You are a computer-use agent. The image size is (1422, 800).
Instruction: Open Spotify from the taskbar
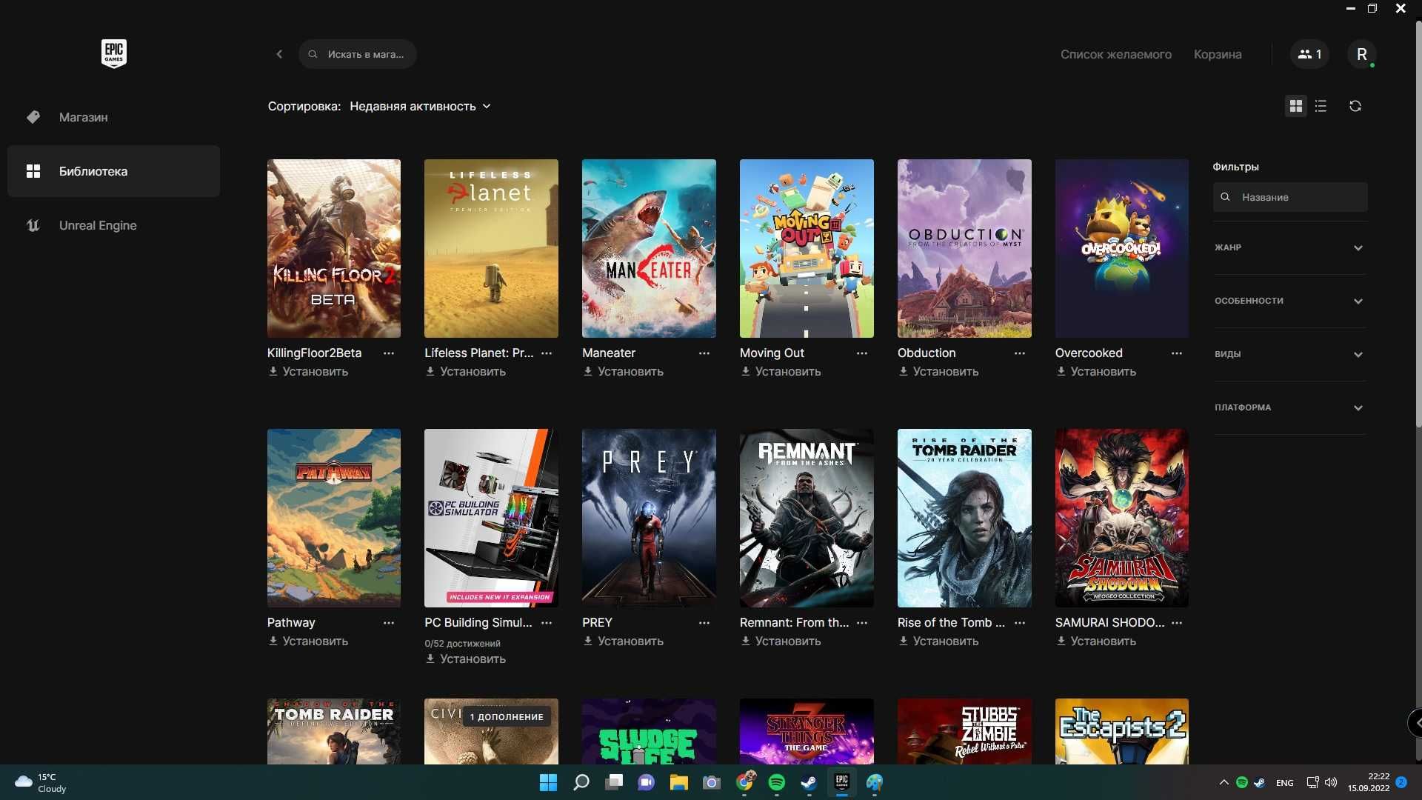(x=776, y=782)
